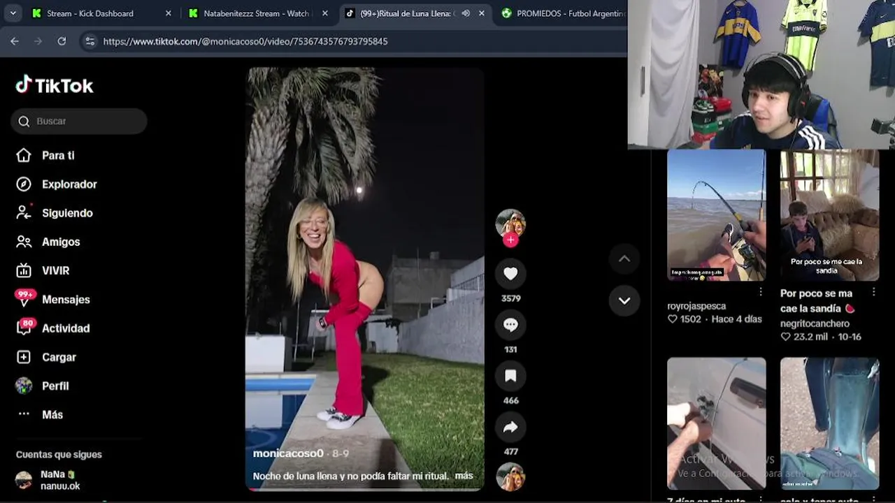895x503 pixels.
Task: Open Actividad notifications
Action: click(x=66, y=328)
